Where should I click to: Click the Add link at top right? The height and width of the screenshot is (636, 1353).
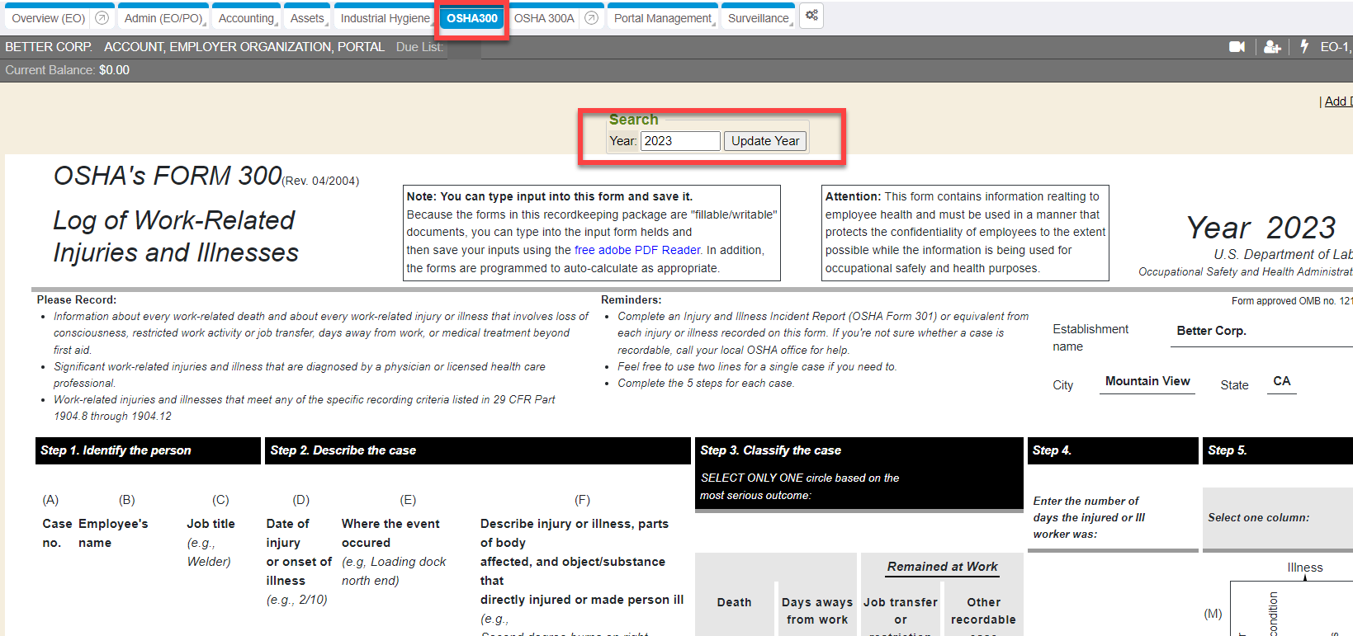click(1335, 101)
